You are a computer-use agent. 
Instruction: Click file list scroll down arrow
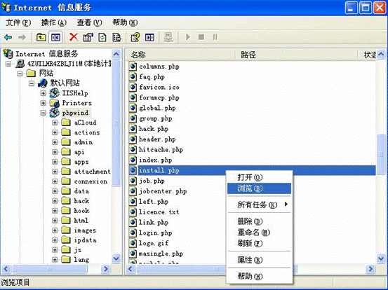click(x=381, y=258)
